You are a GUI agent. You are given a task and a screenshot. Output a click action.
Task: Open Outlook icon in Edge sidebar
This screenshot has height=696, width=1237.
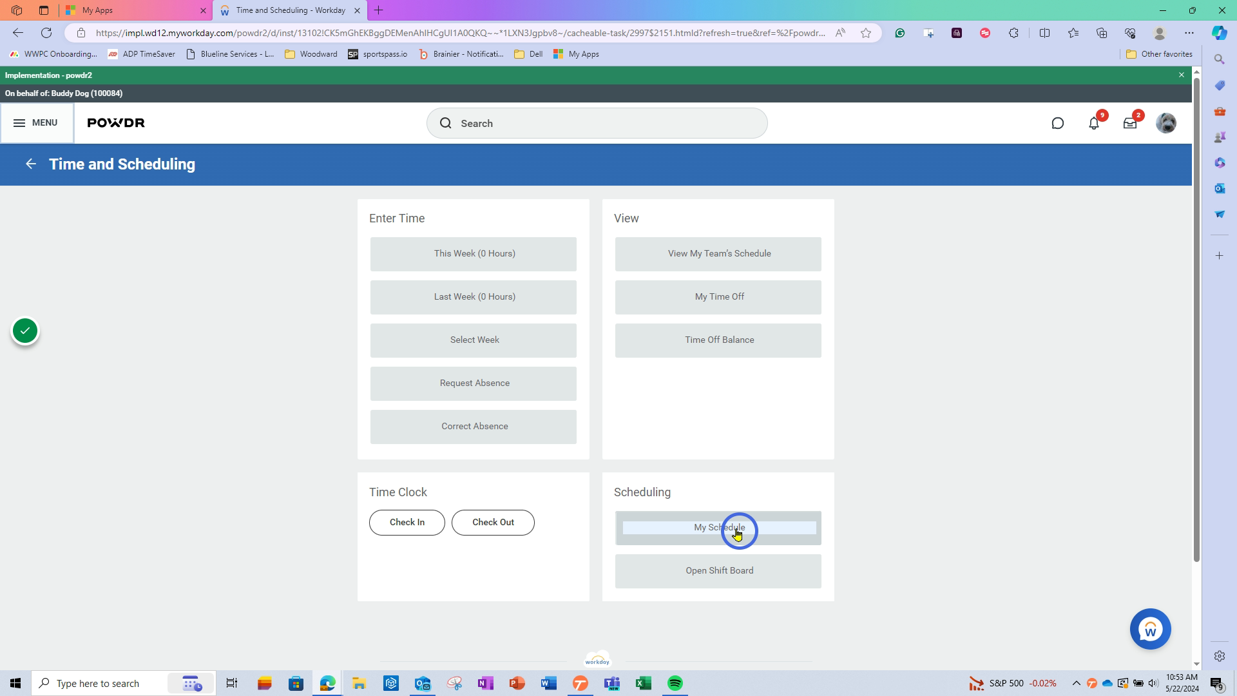tap(1220, 188)
